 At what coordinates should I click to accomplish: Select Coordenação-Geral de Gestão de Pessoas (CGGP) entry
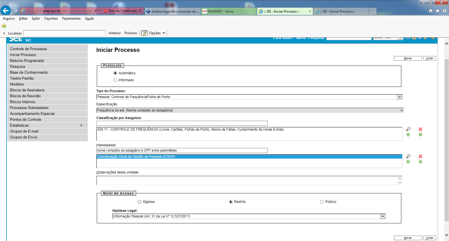click(x=249, y=157)
